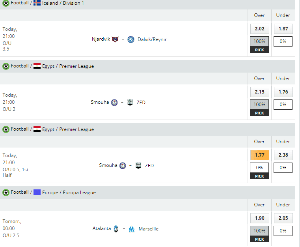The image size is (300, 247).
Task: Click the ZED crest in the O/U 2 match
Action: click(x=130, y=103)
